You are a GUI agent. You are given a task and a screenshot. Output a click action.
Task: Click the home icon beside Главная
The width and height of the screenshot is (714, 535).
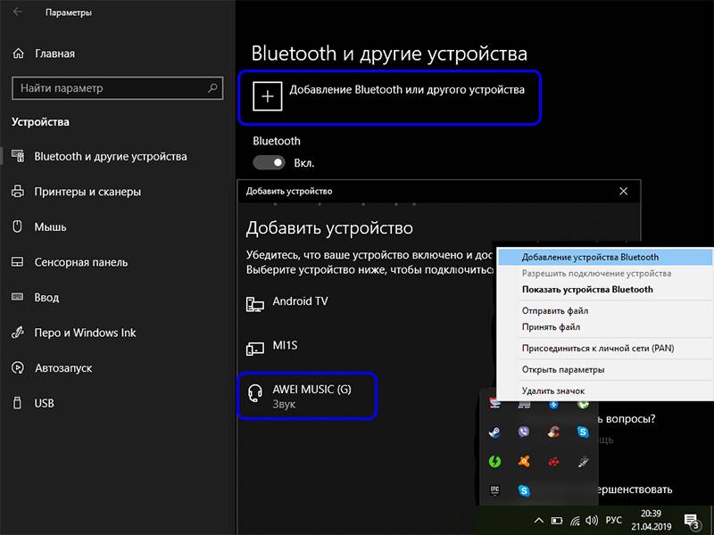[18, 53]
